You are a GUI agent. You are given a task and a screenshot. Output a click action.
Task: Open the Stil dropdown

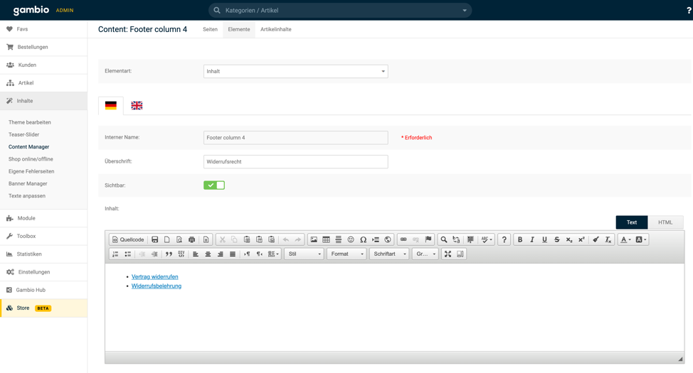(x=304, y=254)
